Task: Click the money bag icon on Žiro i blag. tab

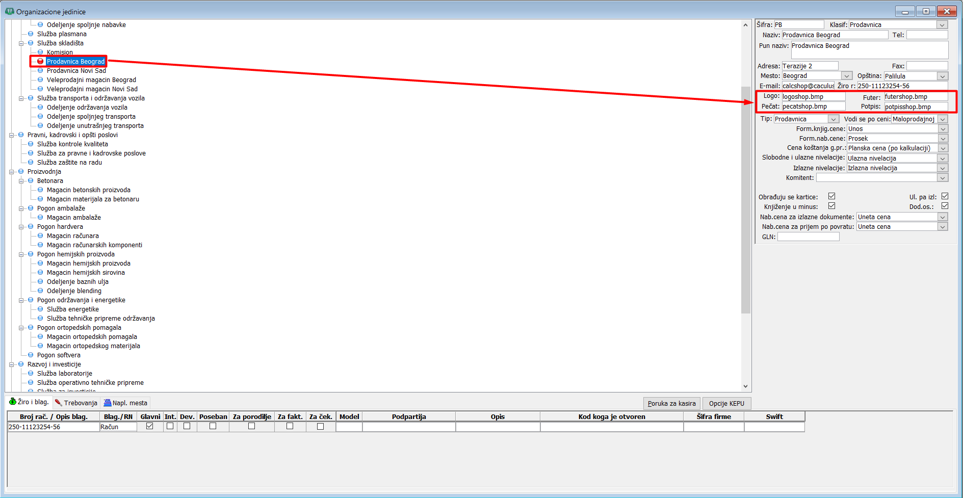Action: (x=13, y=402)
